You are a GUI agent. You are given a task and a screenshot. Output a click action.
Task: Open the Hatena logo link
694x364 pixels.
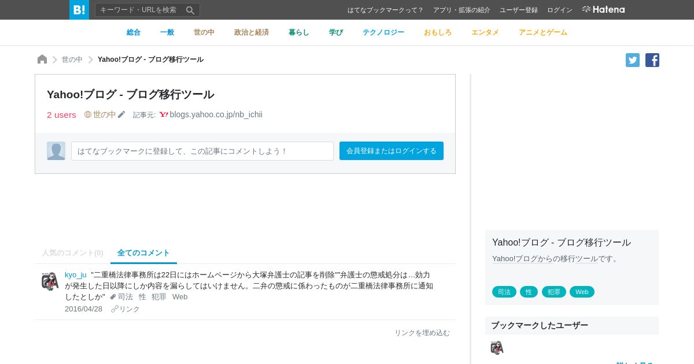click(603, 10)
